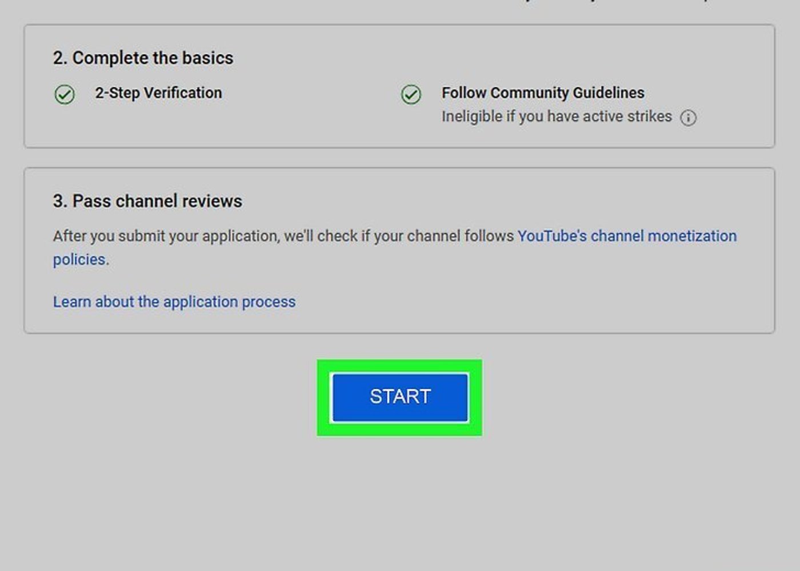This screenshot has width=800, height=571.
Task: Click "Ineligible if you have active strikes" text
Action: pos(556,116)
